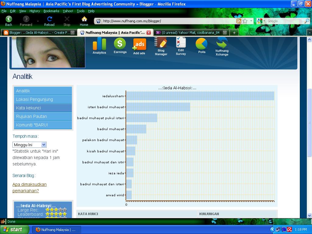Select Rujukan Pautan in the sidebar
The width and height of the screenshot is (312, 234).
click(43, 116)
